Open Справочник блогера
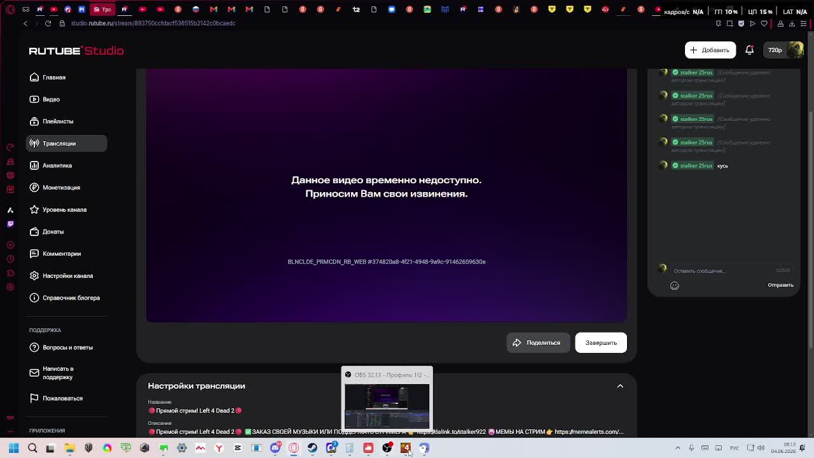The width and height of the screenshot is (814, 458). click(66, 298)
